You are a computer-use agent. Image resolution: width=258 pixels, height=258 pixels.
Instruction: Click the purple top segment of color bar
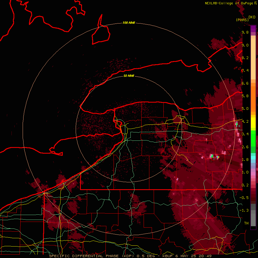(253, 29)
